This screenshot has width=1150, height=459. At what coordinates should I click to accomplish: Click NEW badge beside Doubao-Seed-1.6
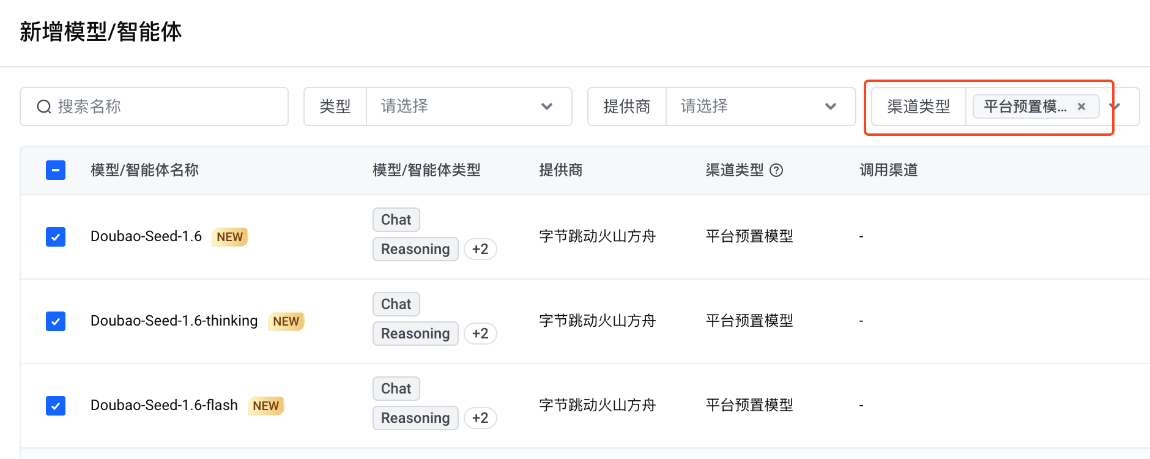tap(230, 237)
